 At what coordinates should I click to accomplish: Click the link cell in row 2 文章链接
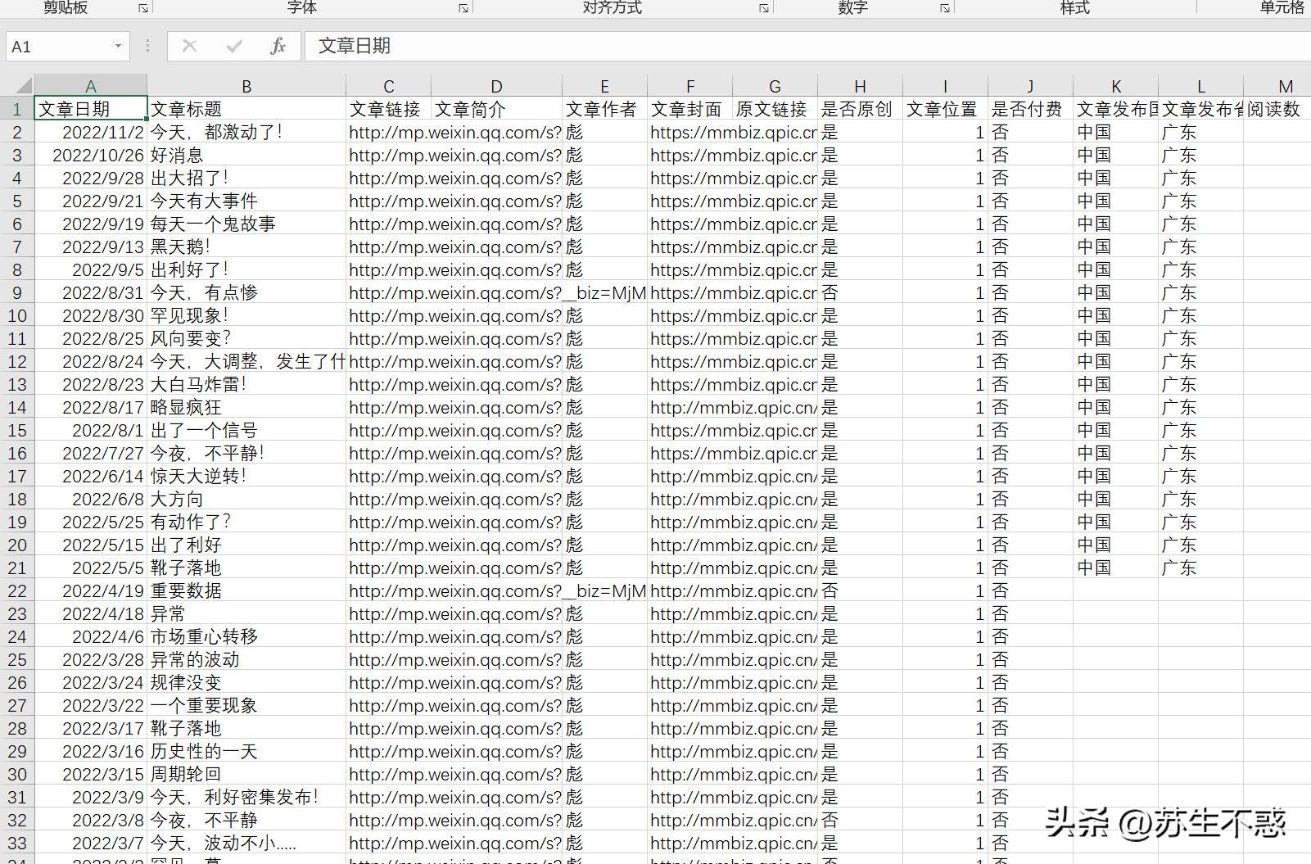coord(389,132)
